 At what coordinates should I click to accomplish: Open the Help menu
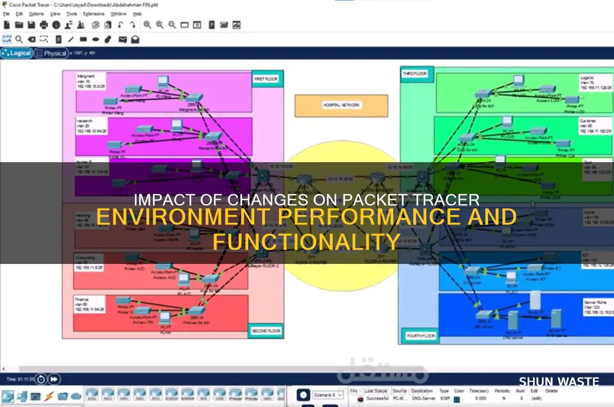(137, 14)
